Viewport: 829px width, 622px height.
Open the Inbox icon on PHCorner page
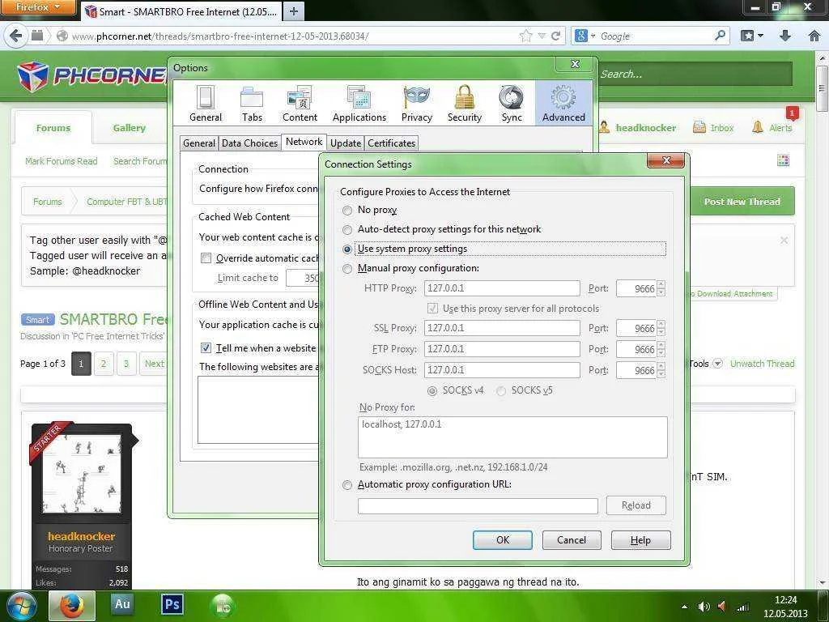699,127
